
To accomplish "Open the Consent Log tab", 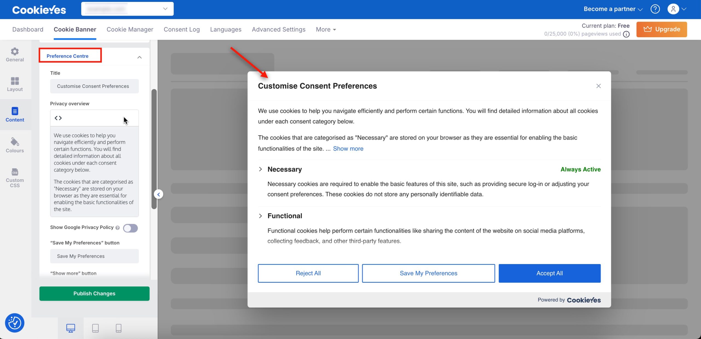I will tap(182, 30).
